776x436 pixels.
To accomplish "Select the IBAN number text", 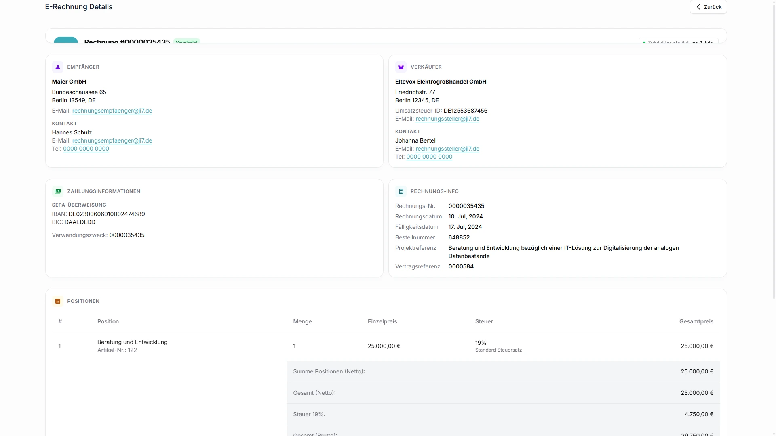I will click(107, 214).
